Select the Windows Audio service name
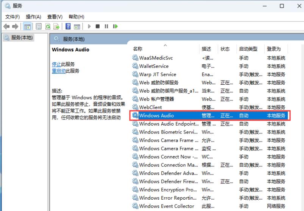This screenshot has height=211, width=304. (156, 116)
